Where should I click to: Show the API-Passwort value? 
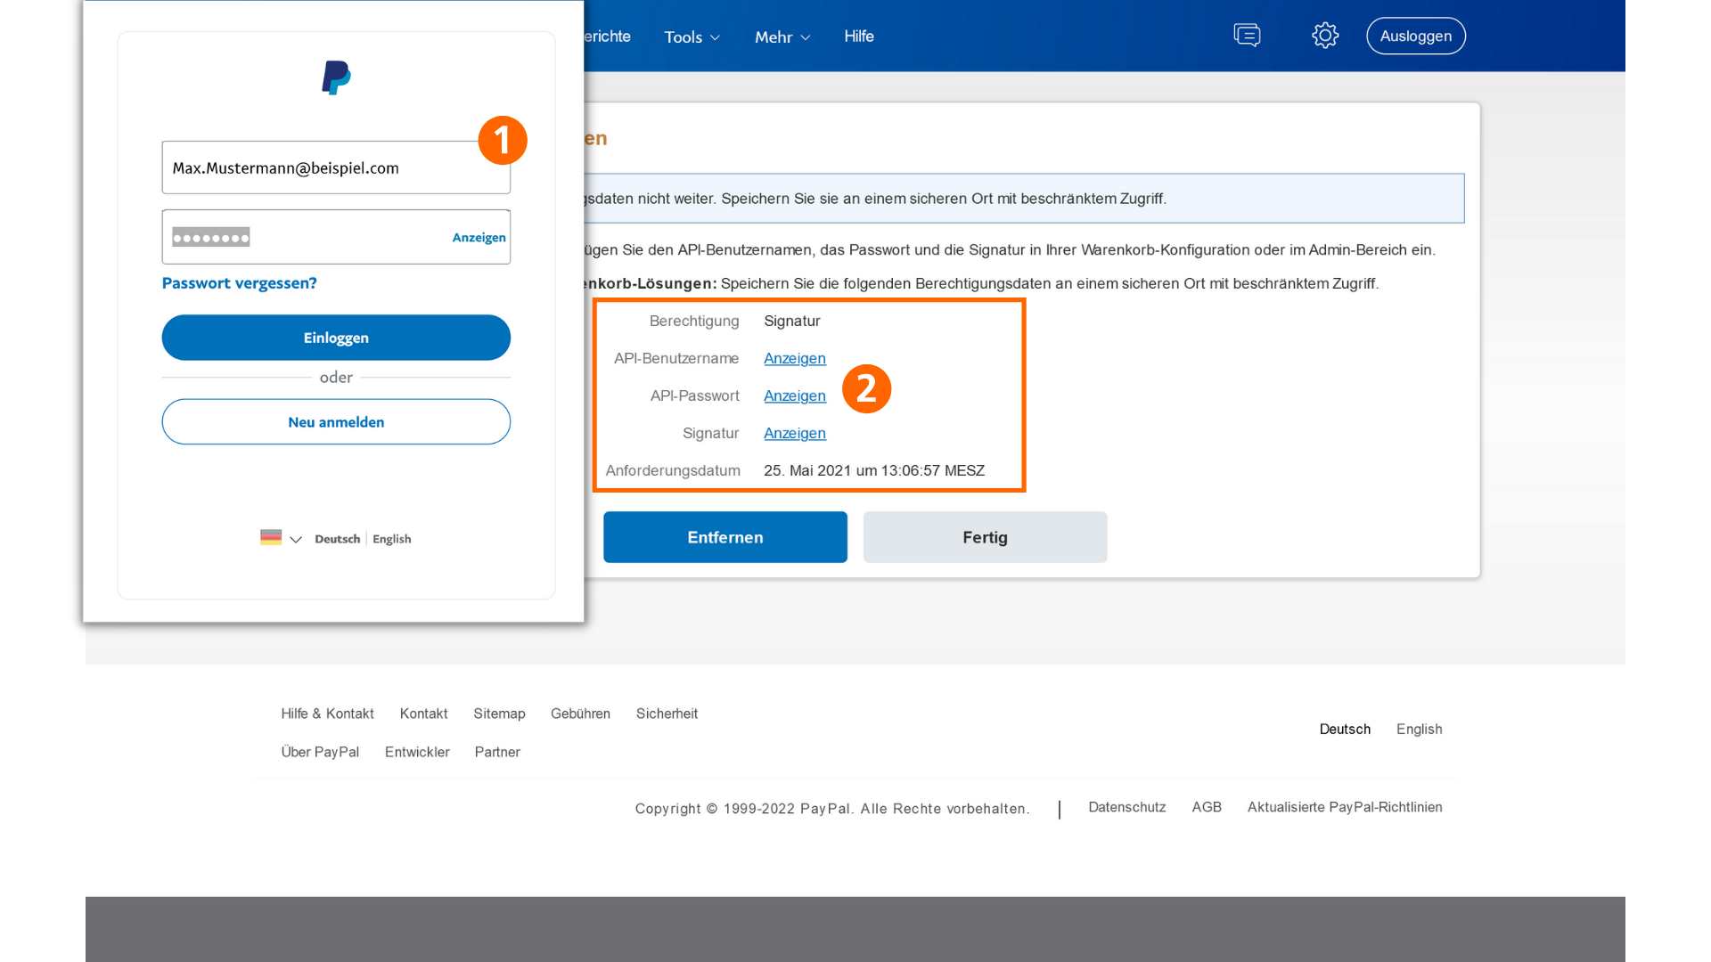[x=795, y=395]
